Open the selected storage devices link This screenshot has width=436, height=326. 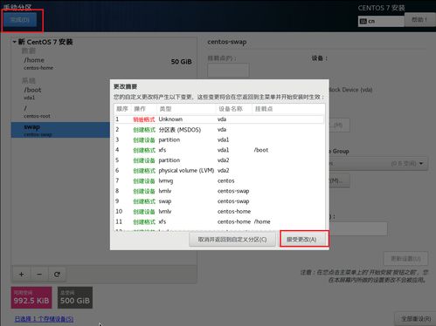click(x=44, y=319)
